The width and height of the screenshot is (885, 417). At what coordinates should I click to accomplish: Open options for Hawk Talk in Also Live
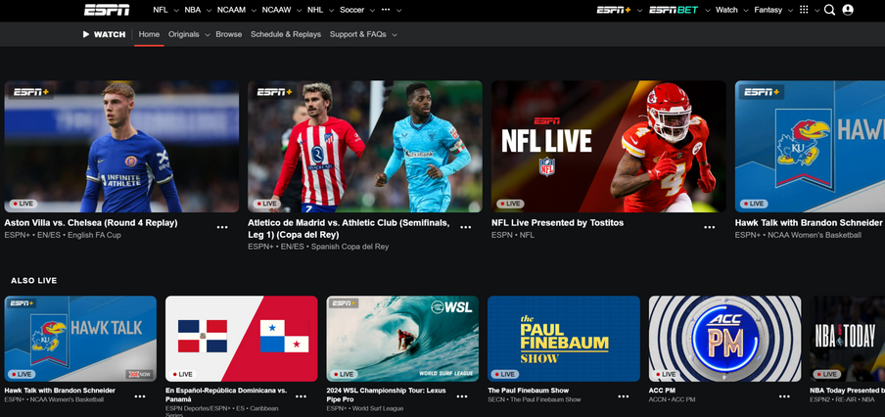coord(140,396)
